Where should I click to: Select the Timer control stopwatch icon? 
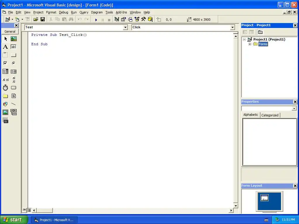(6, 87)
